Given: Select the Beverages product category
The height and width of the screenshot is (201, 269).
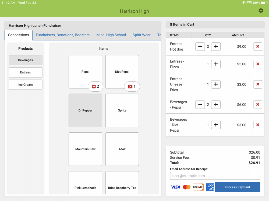Looking at the screenshot, I should point(26,60).
